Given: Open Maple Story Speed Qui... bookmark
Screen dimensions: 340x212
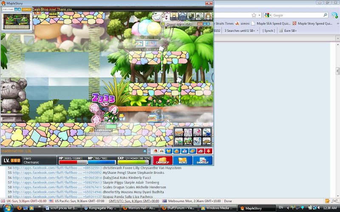Looking at the screenshot, I should coord(312,23).
